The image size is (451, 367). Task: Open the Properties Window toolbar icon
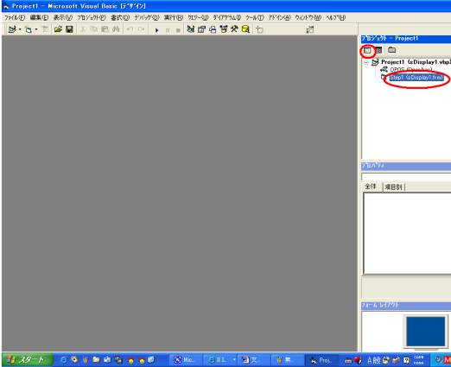tap(201, 29)
